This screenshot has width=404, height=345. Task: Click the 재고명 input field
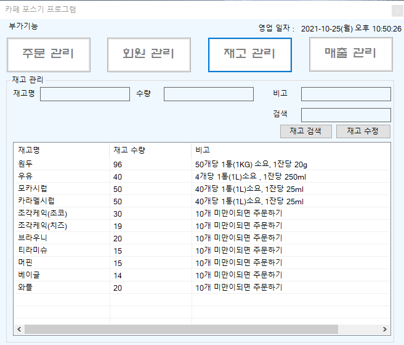click(85, 94)
